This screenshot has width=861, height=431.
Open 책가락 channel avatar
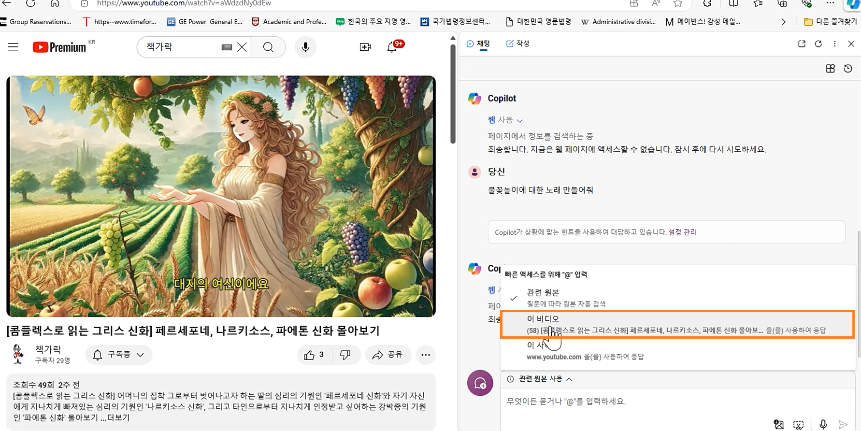coord(18,354)
